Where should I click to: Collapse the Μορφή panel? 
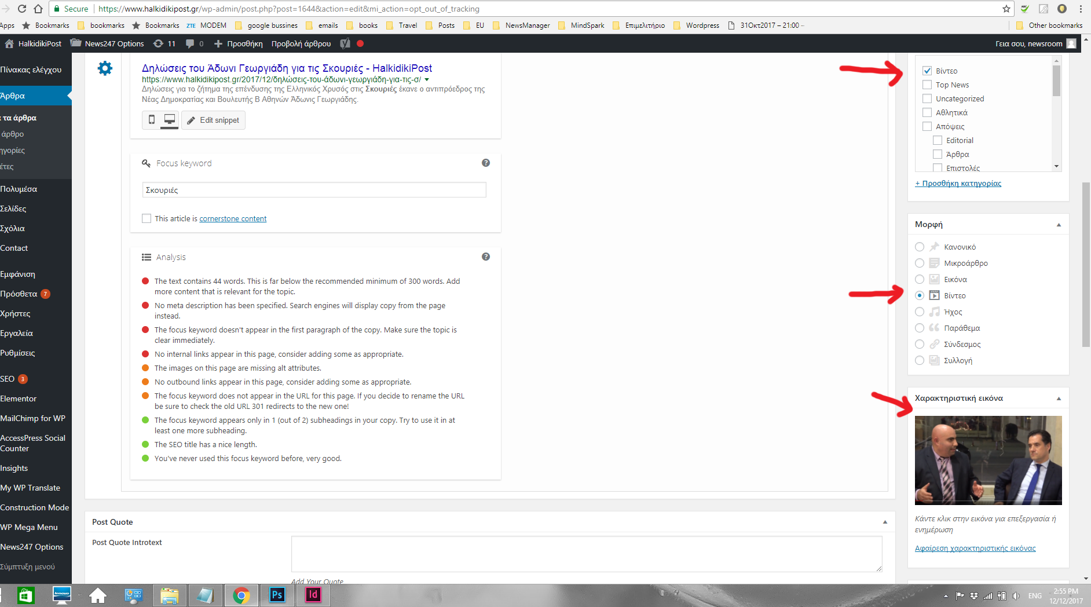point(1059,225)
